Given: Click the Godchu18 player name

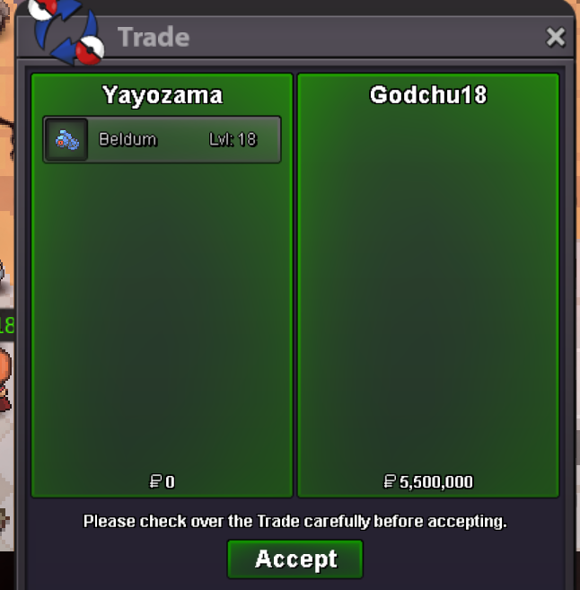Looking at the screenshot, I should [x=428, y=94].
